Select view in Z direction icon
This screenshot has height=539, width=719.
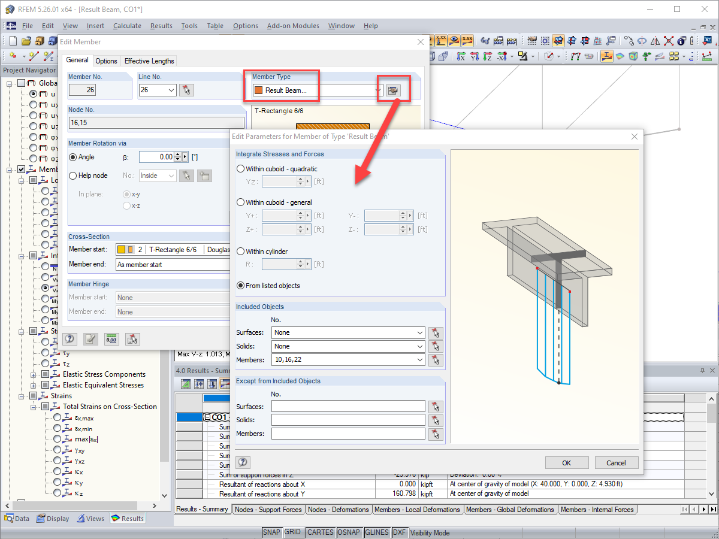click(x=487, y=56)
